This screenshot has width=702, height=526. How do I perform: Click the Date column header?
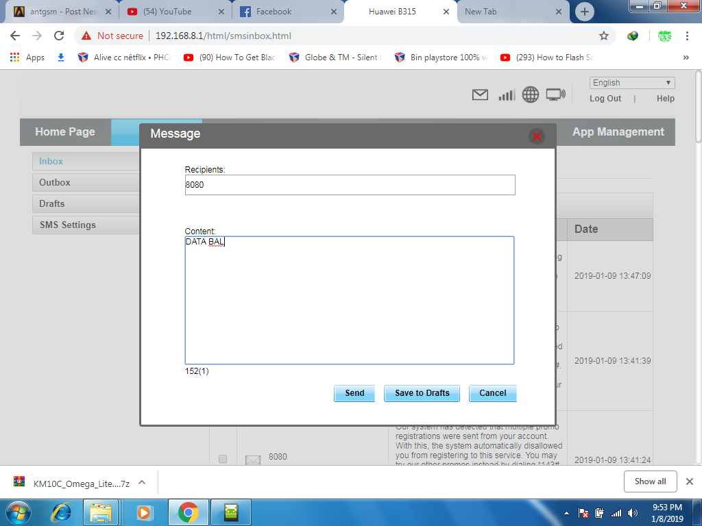click(x=609, y=229)
